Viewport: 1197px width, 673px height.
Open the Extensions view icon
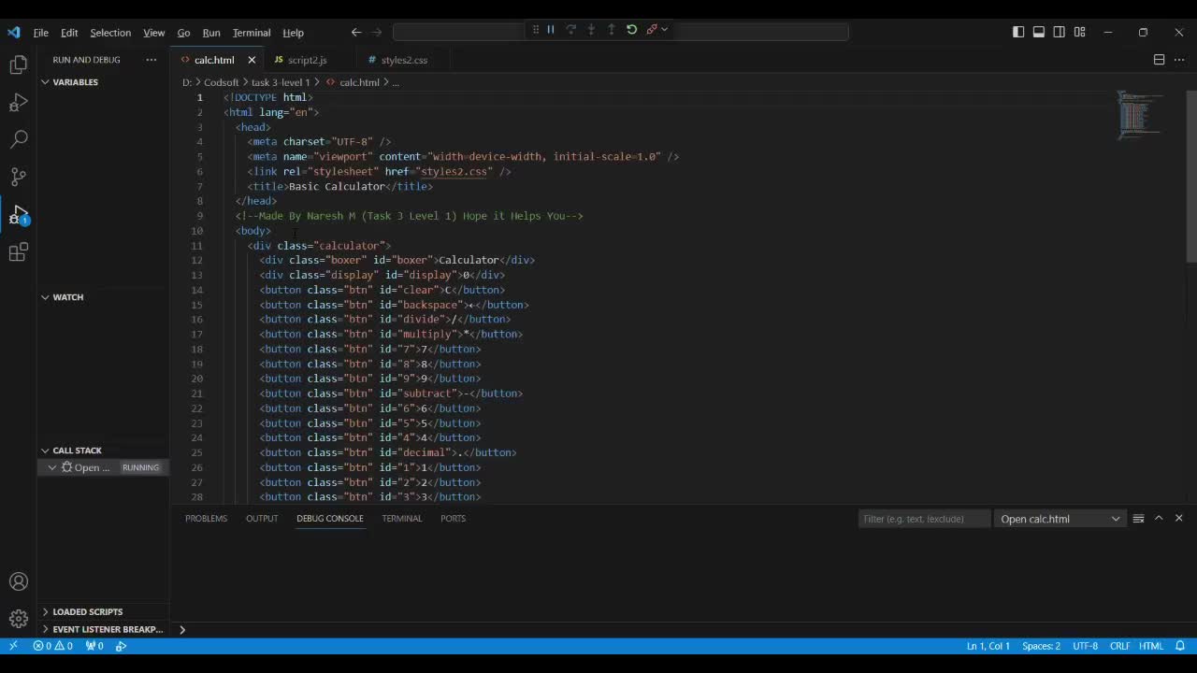(18, 252)
